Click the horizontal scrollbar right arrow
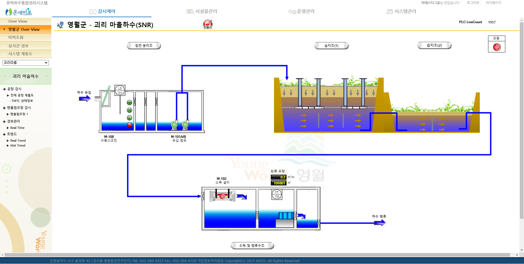This screenshot has width=524, height=264. tap(517, 255)
